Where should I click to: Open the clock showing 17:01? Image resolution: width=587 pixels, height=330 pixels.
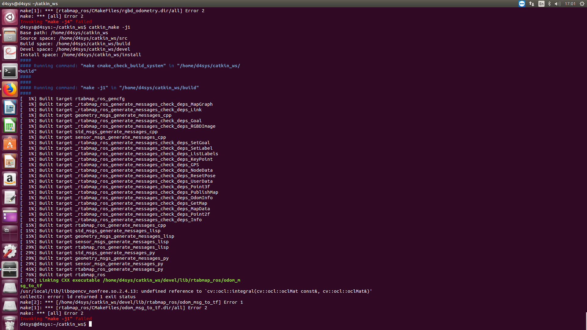(x=570, y=4)
